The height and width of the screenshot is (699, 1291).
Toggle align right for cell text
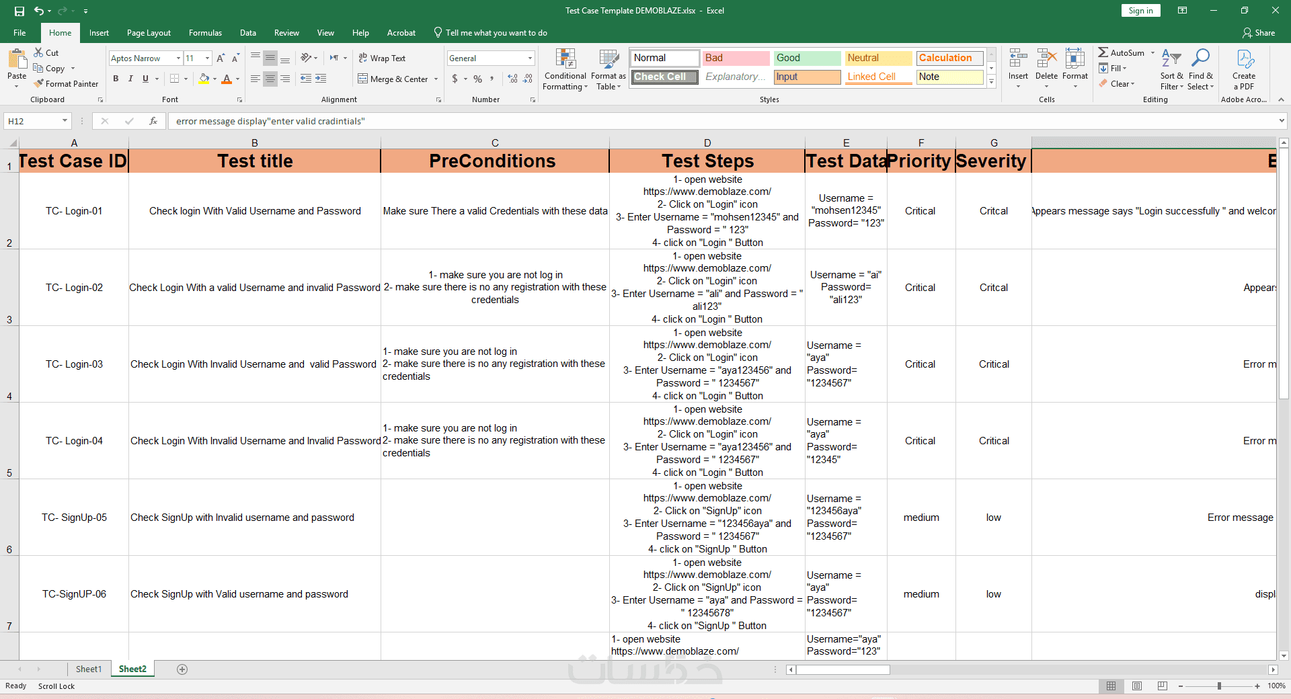click(285, 79)
